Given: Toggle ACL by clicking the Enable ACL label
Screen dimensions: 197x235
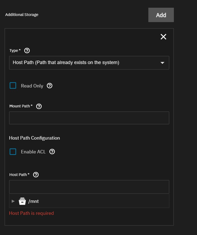Looking at the screenshot, I should [x=33, y=152].
